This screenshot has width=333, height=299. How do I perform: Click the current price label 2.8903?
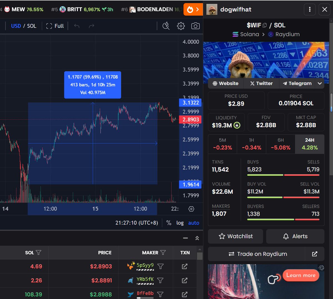pyautogui.click(x=191, y=120)
